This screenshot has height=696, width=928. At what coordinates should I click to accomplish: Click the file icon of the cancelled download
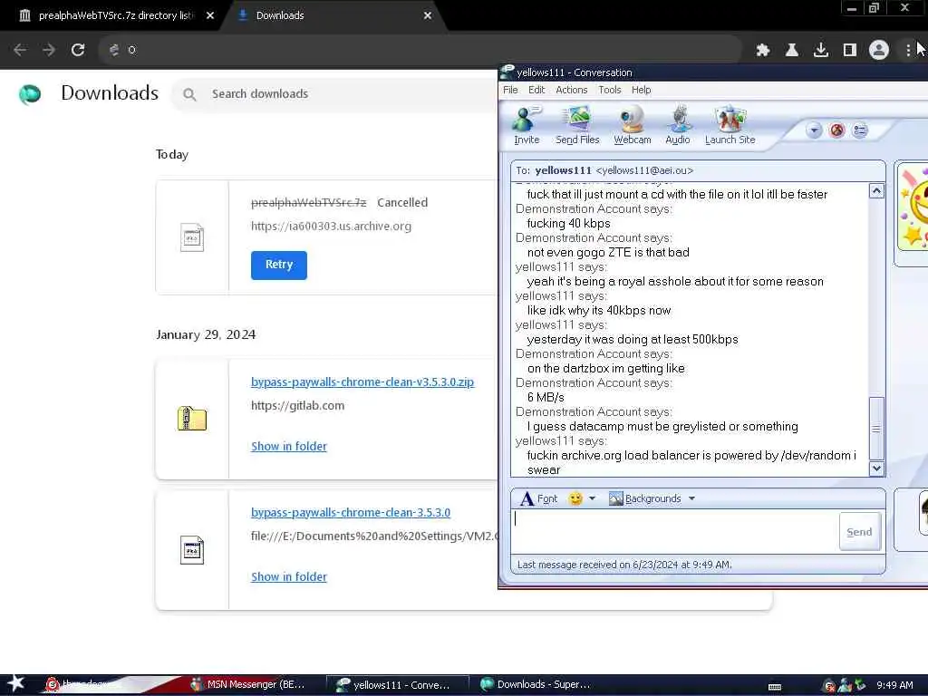[192, 238]
